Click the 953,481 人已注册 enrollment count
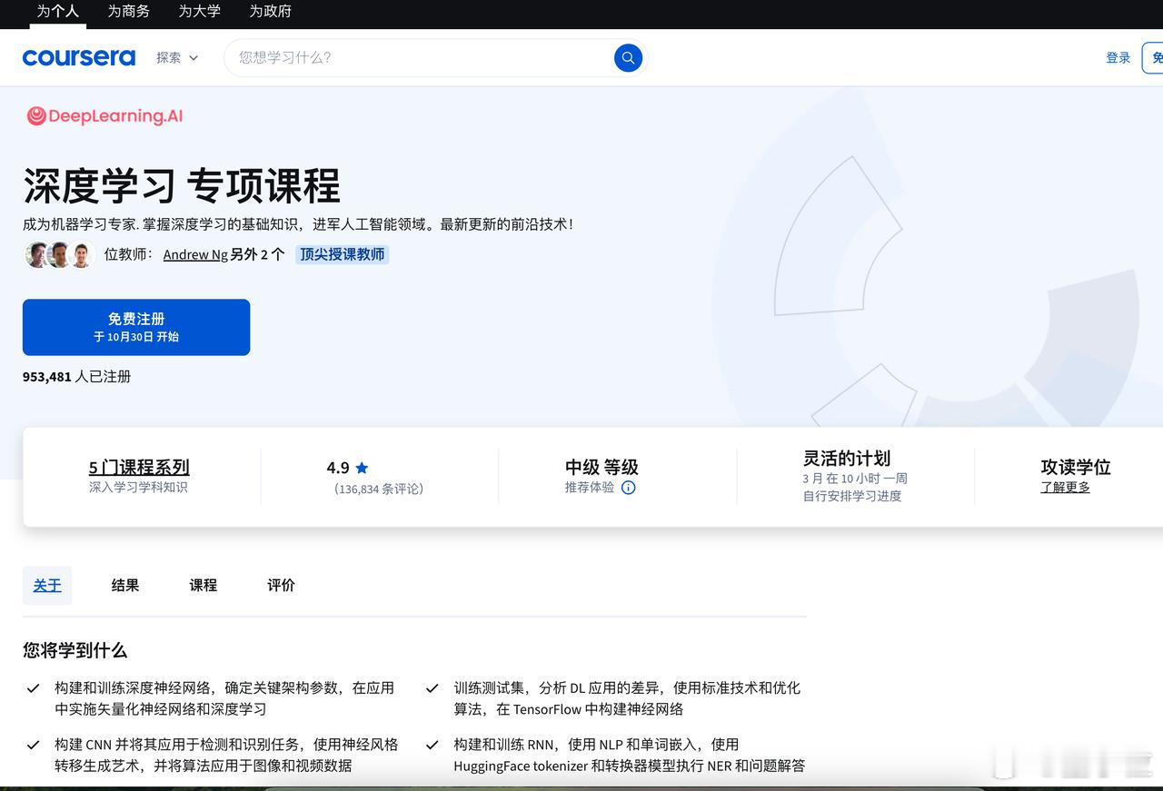The image size is (1163, 791). [77, 377]
